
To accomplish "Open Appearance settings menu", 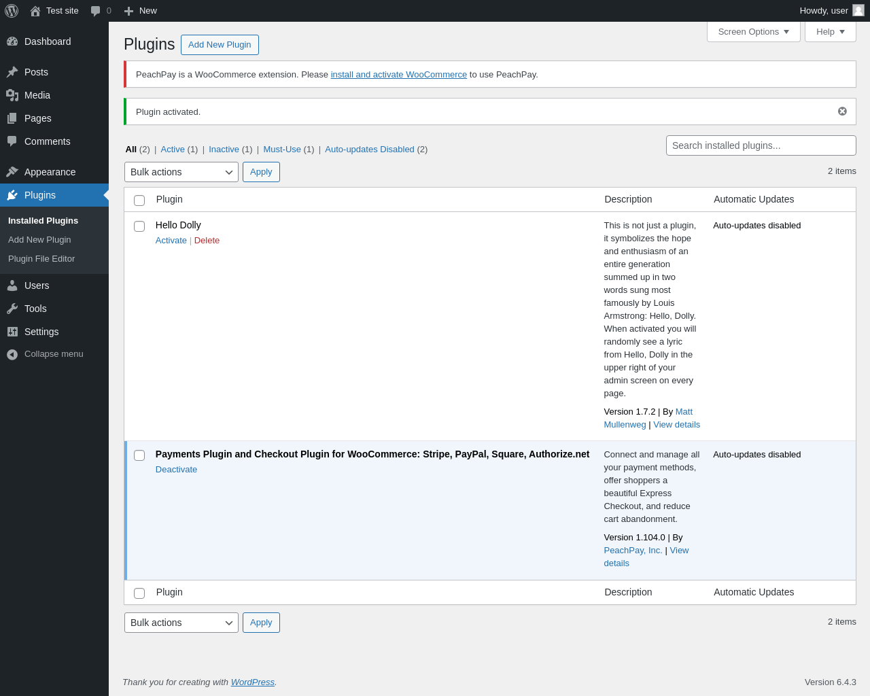I will (54, 172).
